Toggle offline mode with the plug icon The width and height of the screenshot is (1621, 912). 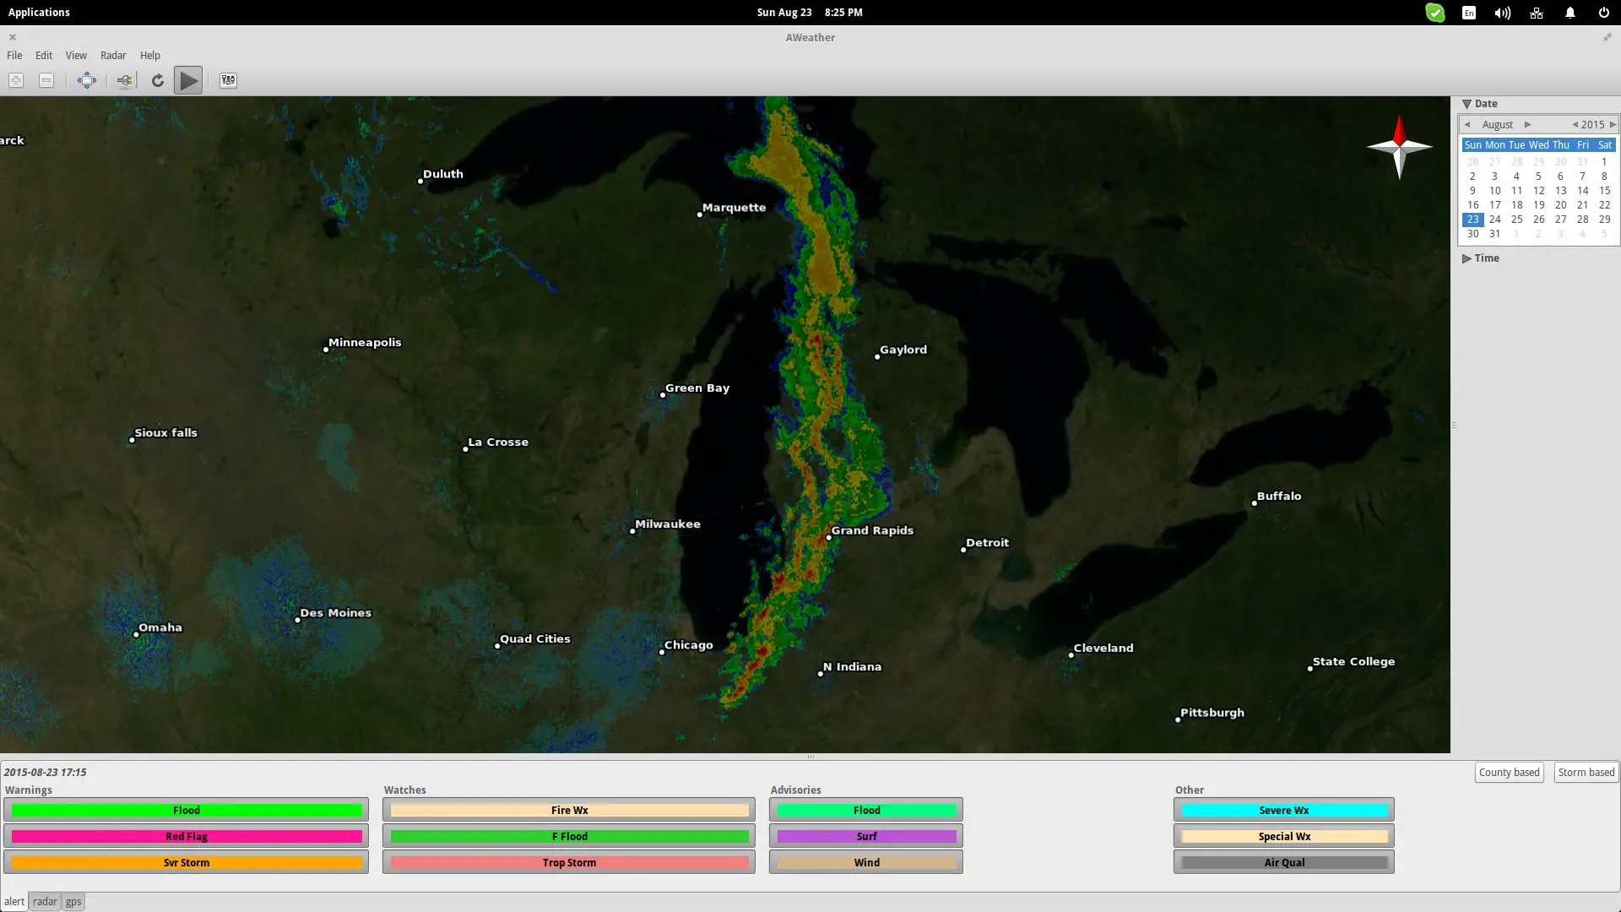point(124,80)
